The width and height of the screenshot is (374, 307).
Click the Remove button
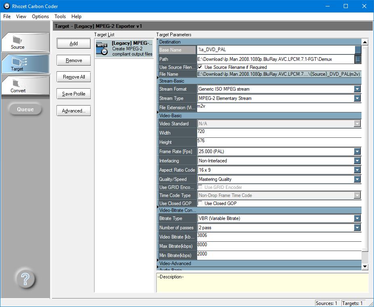(x=74, y=60)
